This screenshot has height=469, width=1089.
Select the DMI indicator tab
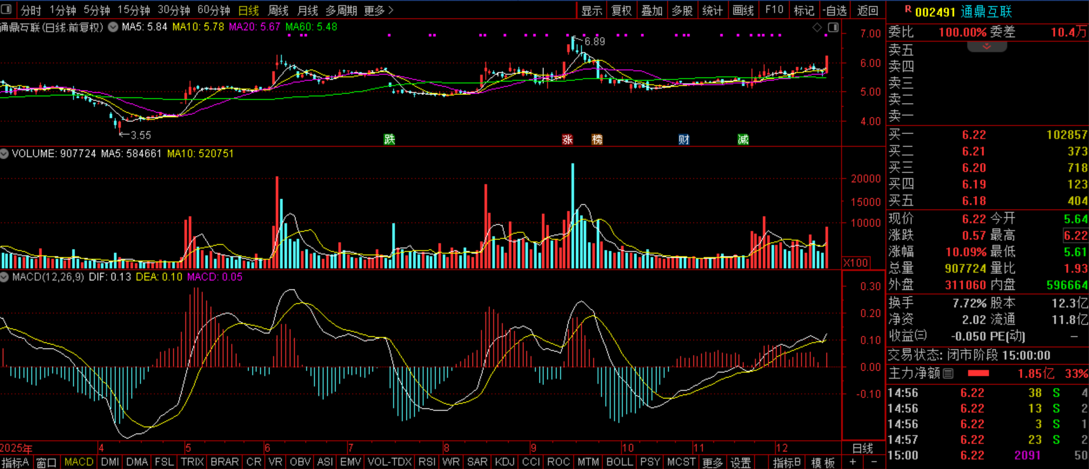(x=110, y=462)
